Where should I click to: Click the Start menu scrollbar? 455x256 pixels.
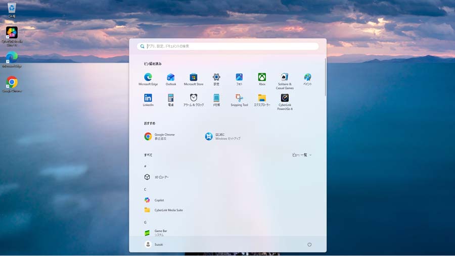pos(325,77)
